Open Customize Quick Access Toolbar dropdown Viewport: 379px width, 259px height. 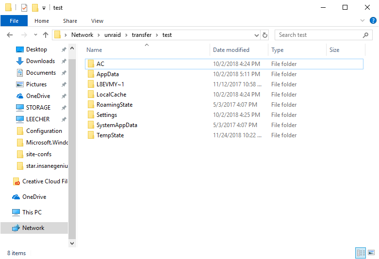(x=44, y=8)
